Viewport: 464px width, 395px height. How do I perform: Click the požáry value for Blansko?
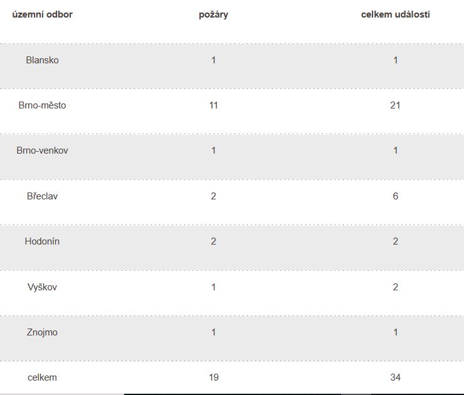[213, 60]
